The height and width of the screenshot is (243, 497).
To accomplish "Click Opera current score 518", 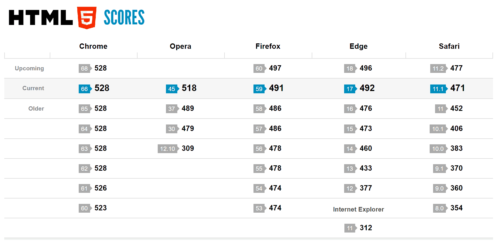I will 189,88.
